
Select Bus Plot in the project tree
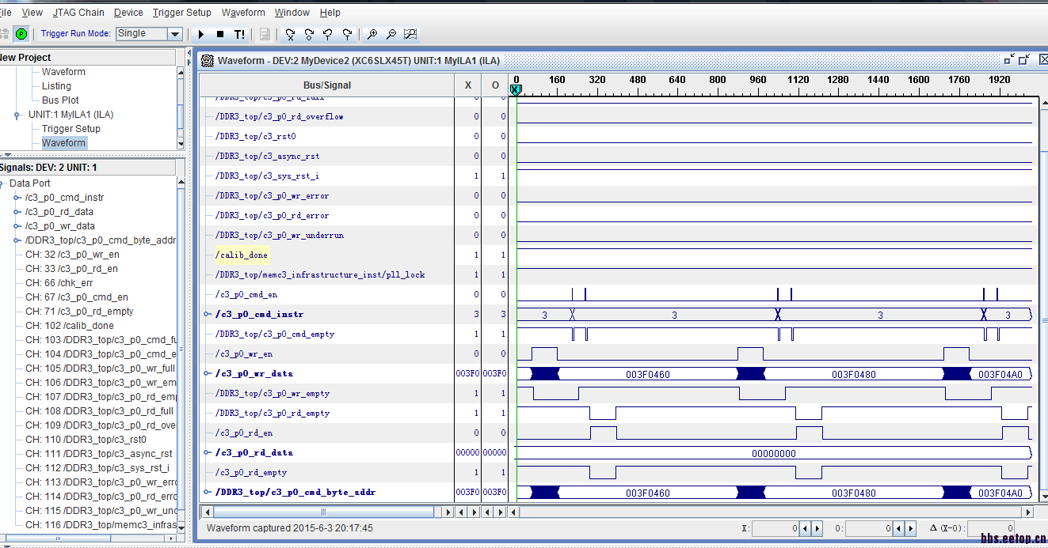(x=60, y=100)
